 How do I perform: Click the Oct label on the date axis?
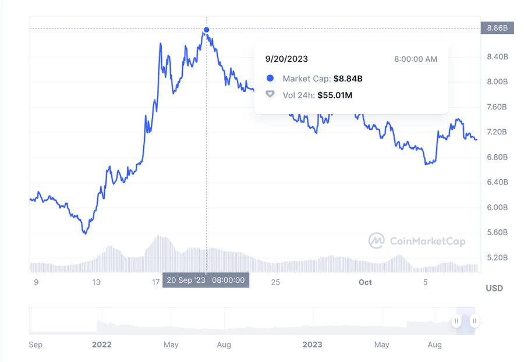365,282
